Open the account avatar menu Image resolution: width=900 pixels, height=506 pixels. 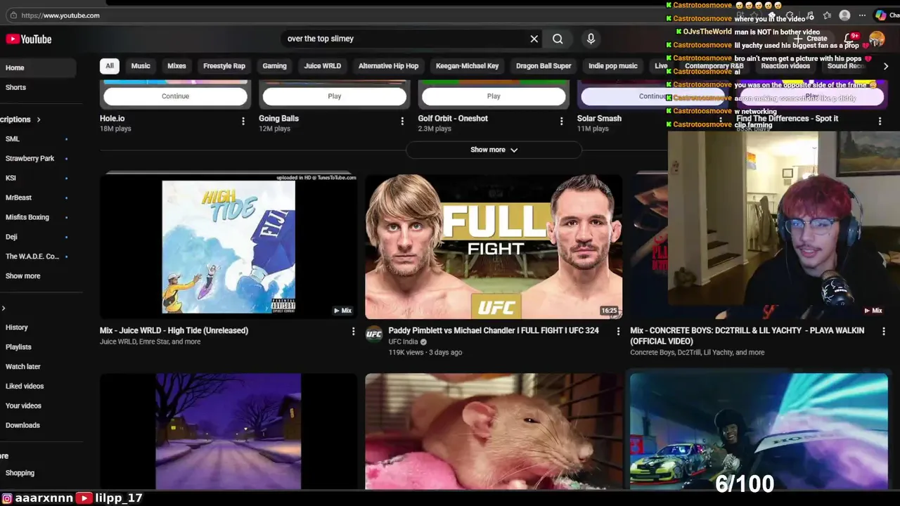coord(877,39)
